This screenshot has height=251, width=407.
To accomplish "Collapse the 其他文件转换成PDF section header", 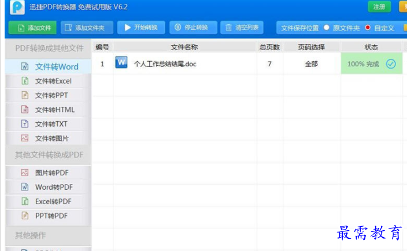I will click(x=49, y=155).
